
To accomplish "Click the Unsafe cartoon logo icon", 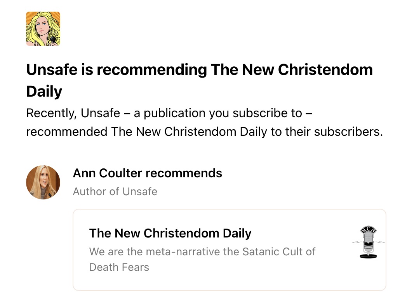I will 43,29.
